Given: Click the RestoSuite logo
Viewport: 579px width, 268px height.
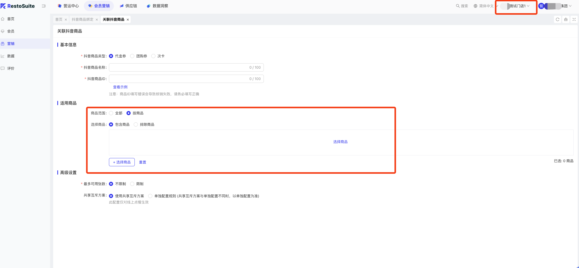Looking at the screenshot, I should click(18, 6).
